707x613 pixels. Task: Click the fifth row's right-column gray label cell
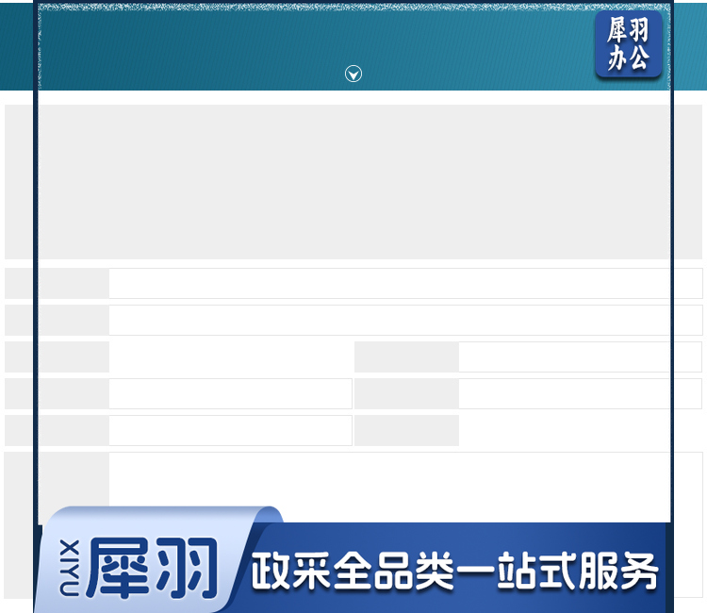coord(406,431)
